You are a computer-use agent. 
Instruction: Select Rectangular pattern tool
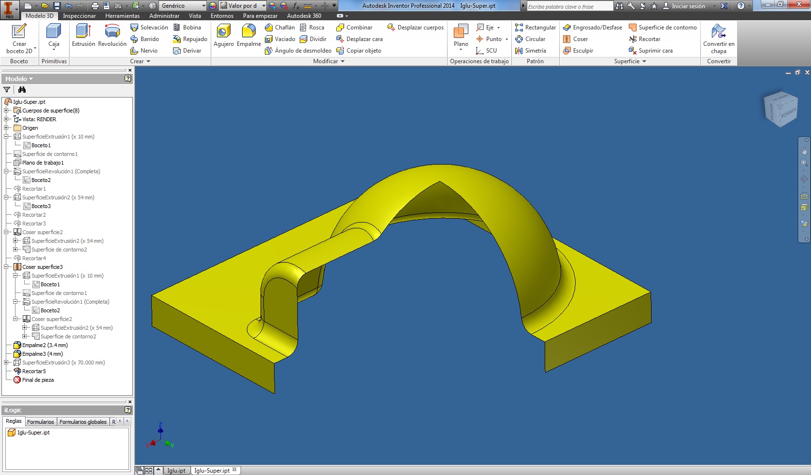coord(536,28)
